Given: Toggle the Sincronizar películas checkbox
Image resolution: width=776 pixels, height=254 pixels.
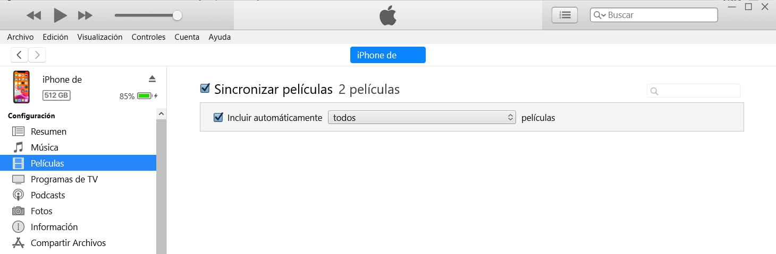Looking at the screenshot, I should [205, 89].
